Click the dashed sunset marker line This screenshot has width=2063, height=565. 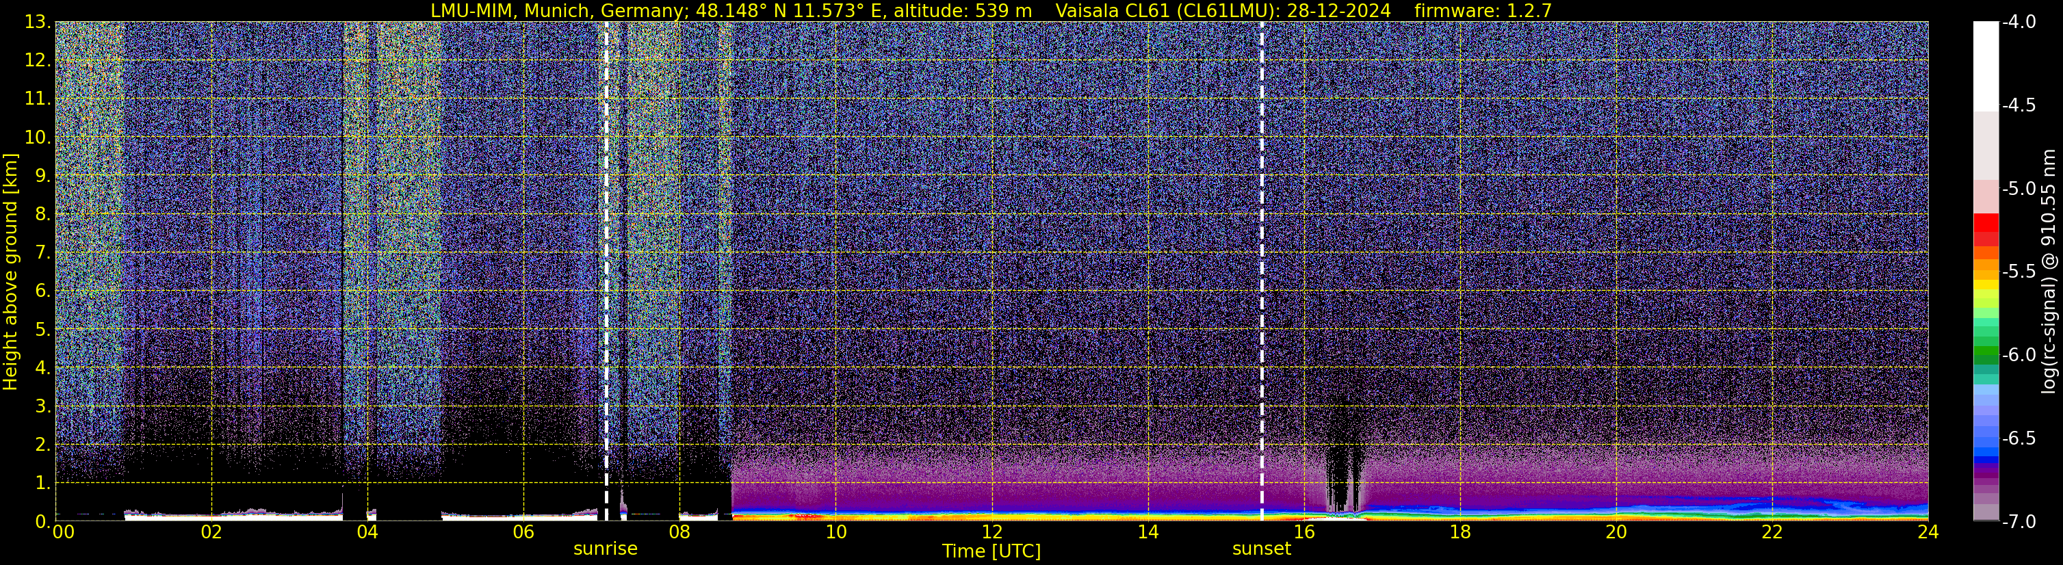coord(1262,272)
